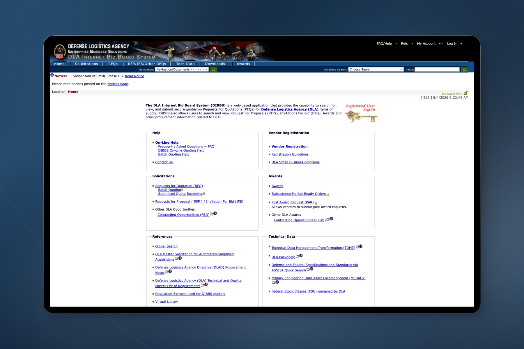Click FAQ/Help in the top header

(x=384, y=44)
